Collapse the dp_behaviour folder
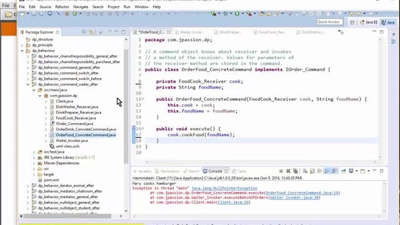This screenshot has width=400, height=225. (x=22, y=51)
